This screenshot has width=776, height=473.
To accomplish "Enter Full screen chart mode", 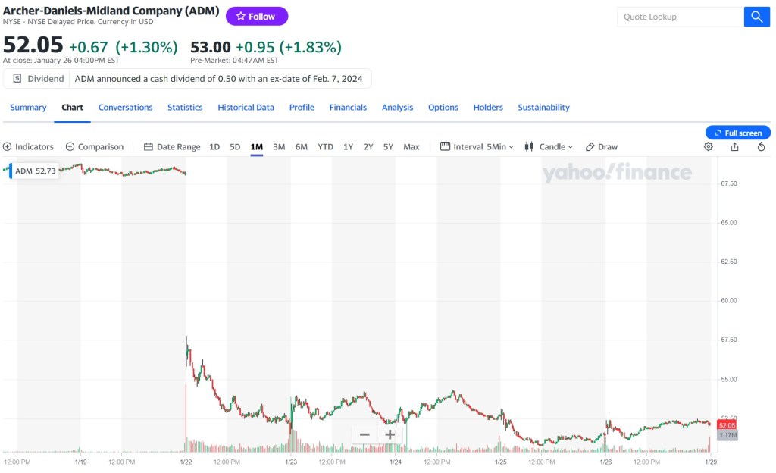I will (x=737, y=133).
